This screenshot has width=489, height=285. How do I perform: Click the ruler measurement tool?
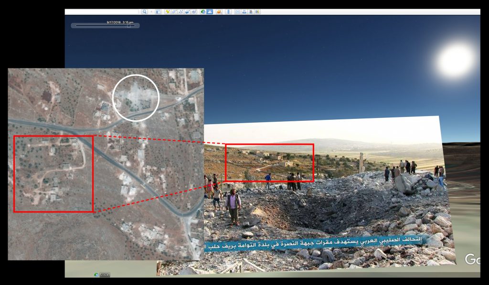(228, 11)
